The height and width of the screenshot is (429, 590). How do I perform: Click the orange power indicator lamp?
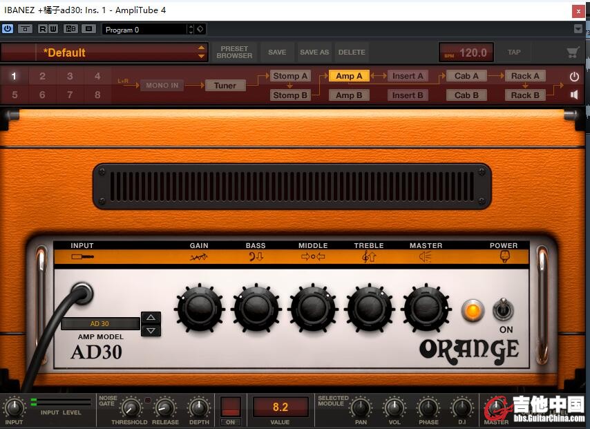click(x=473, y=311)
